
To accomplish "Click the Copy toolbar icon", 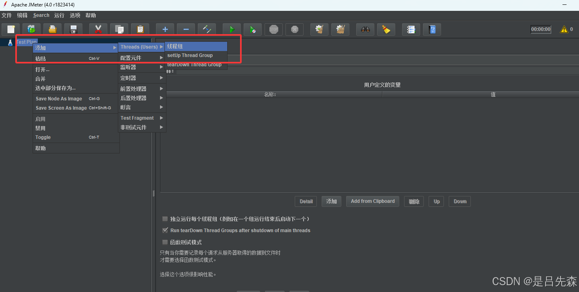I will 119,29.
